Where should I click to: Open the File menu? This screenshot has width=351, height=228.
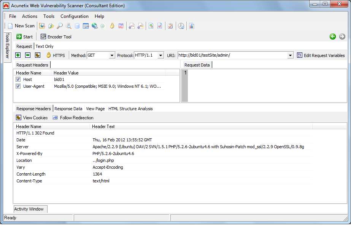pyautogui.click(x=13, y=16)
